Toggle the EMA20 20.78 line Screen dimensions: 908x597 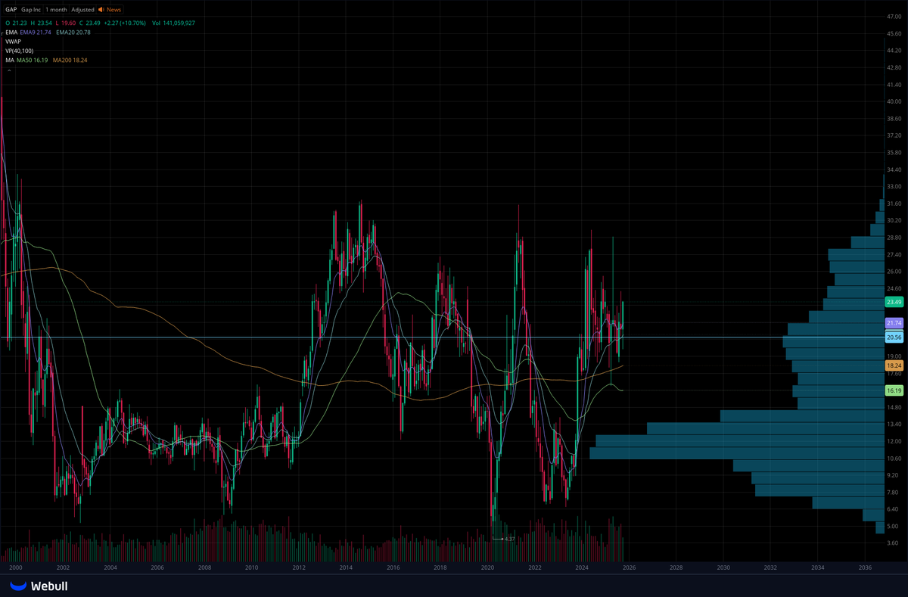pyautogui.click(x=73, y=32)
